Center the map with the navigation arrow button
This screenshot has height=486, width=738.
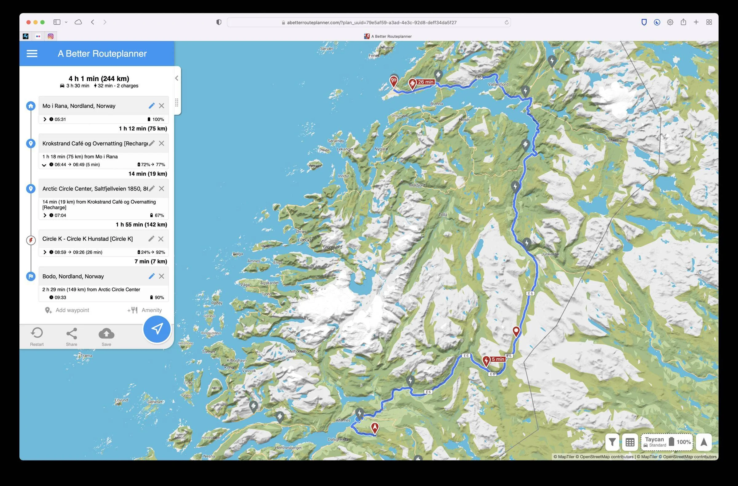pyautogui.click(x=704, y=442)
